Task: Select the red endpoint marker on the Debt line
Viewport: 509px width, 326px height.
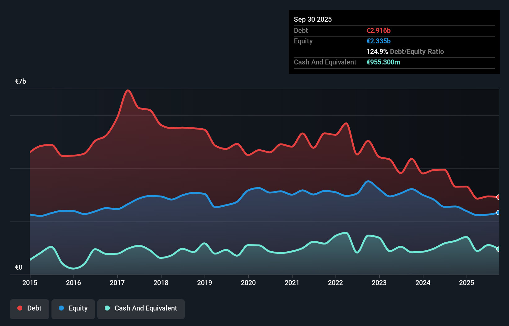Action: pos(498,197)
